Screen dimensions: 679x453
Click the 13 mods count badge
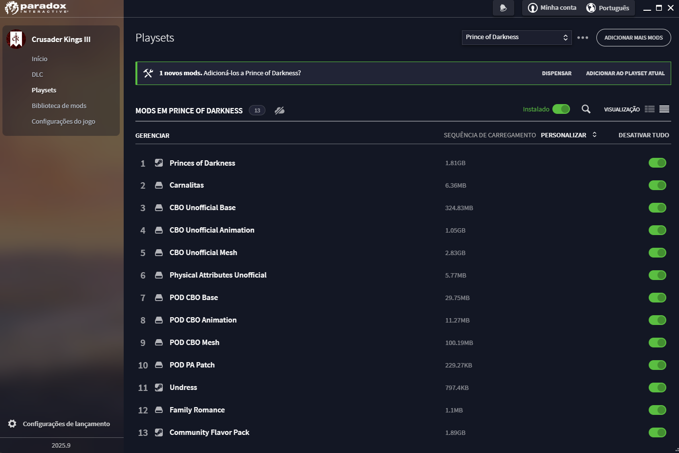point(257,110)
